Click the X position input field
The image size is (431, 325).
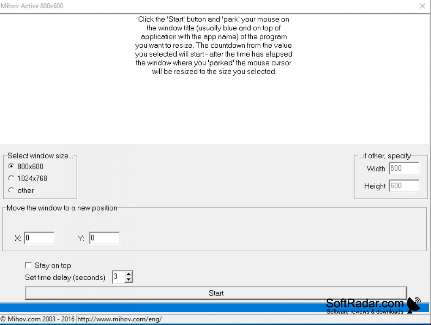point(39,238)
